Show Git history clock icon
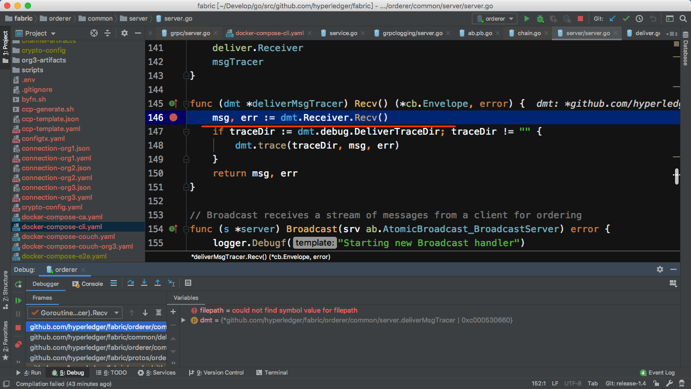 tap(639, 19)
